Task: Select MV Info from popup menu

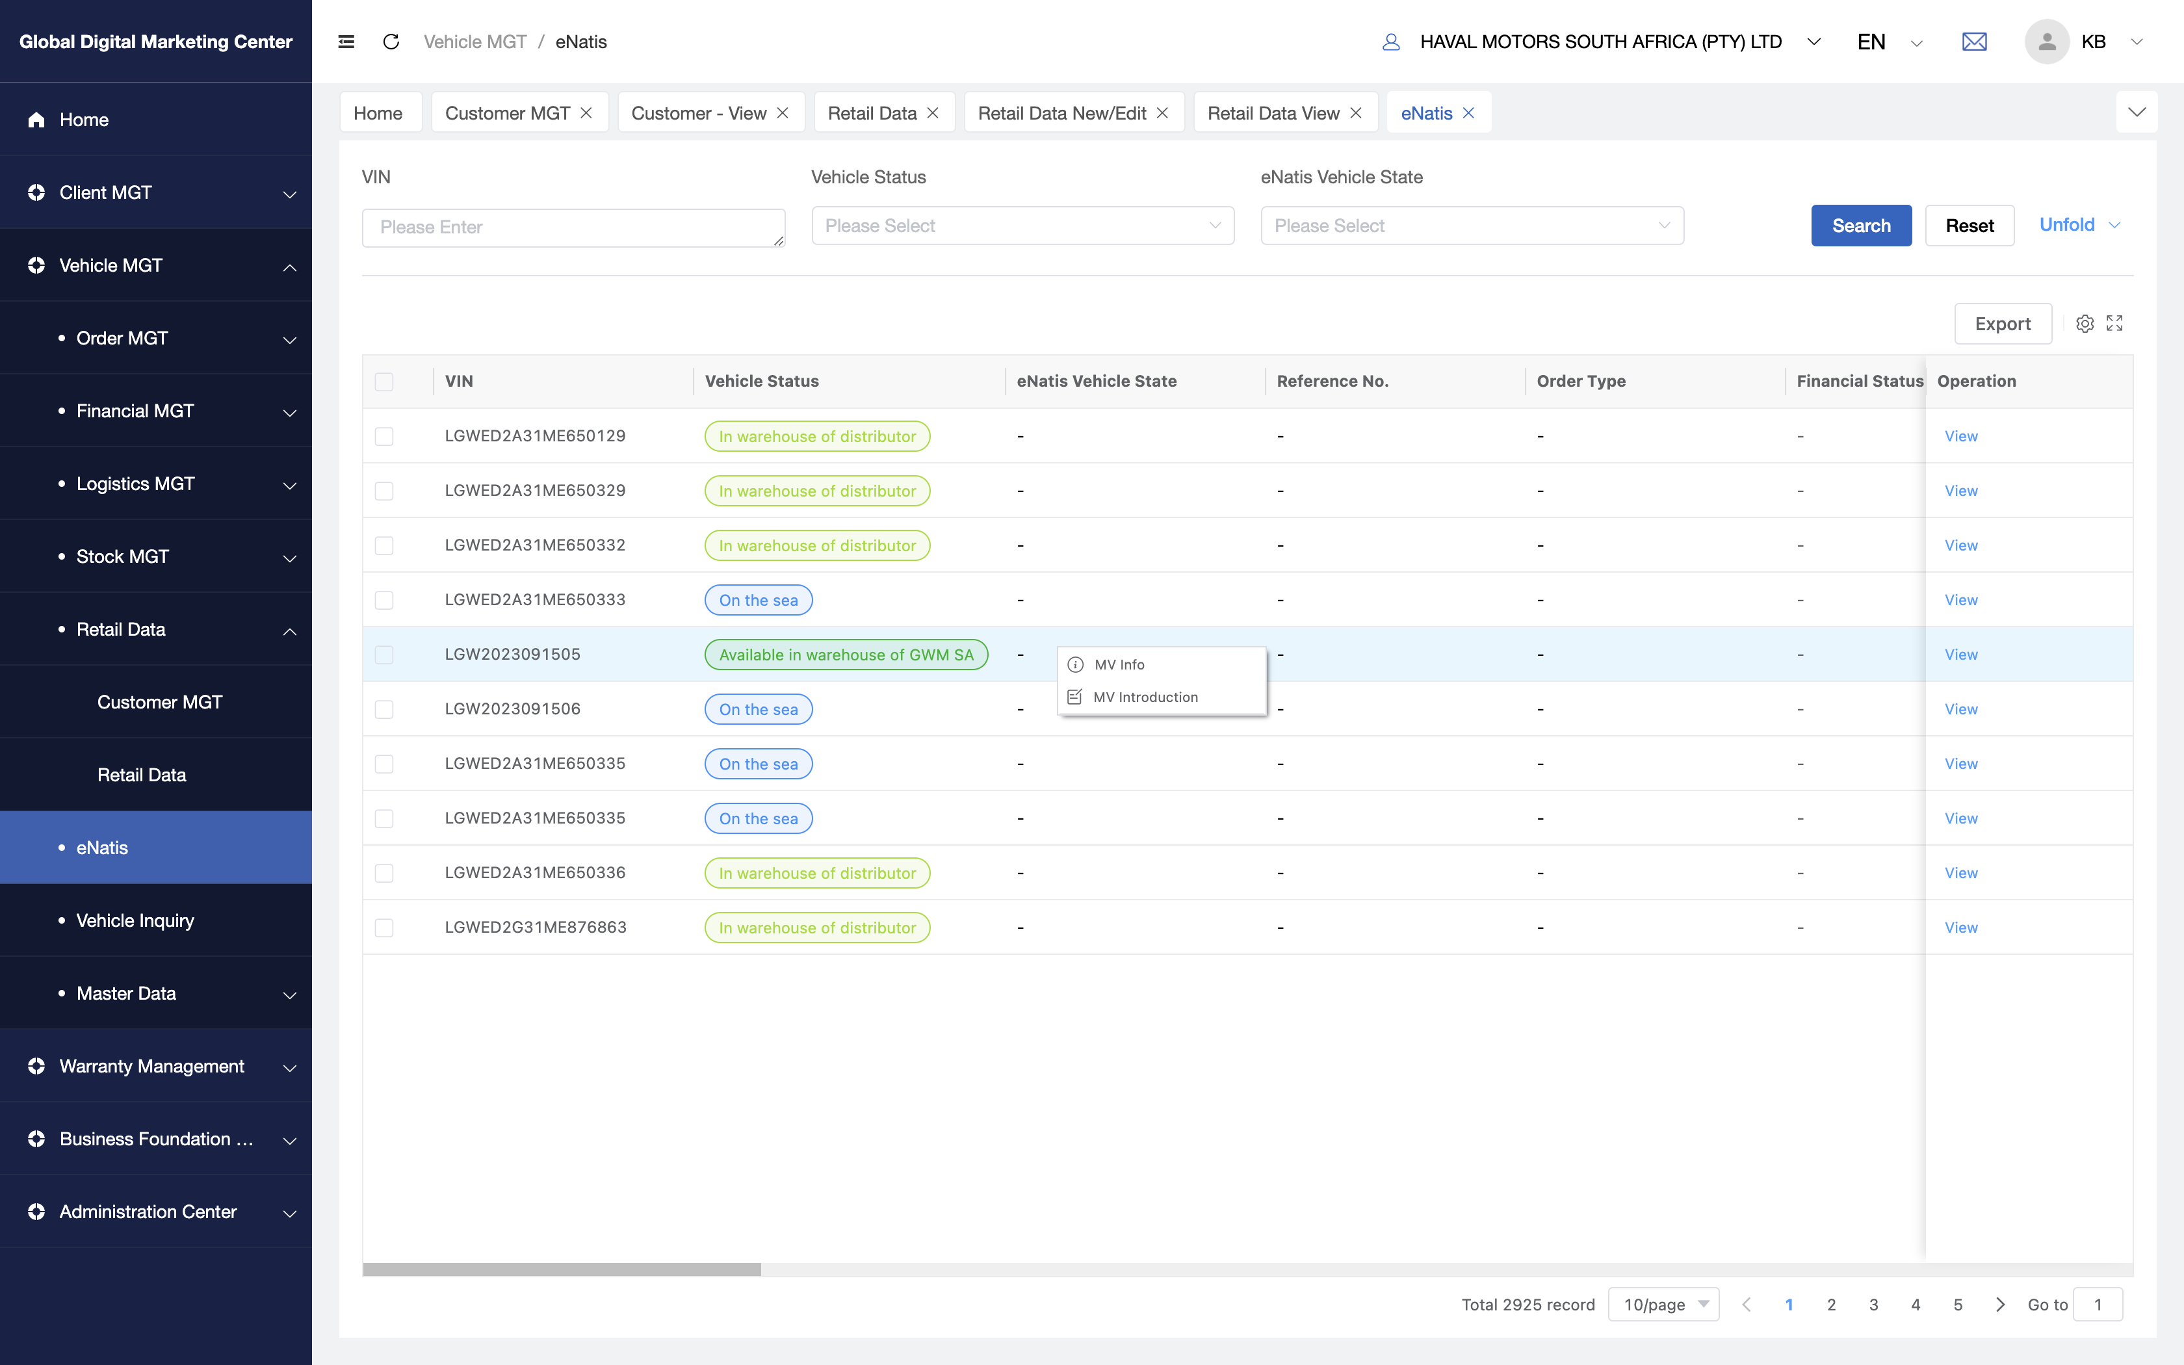Action: click(1162, 664)
